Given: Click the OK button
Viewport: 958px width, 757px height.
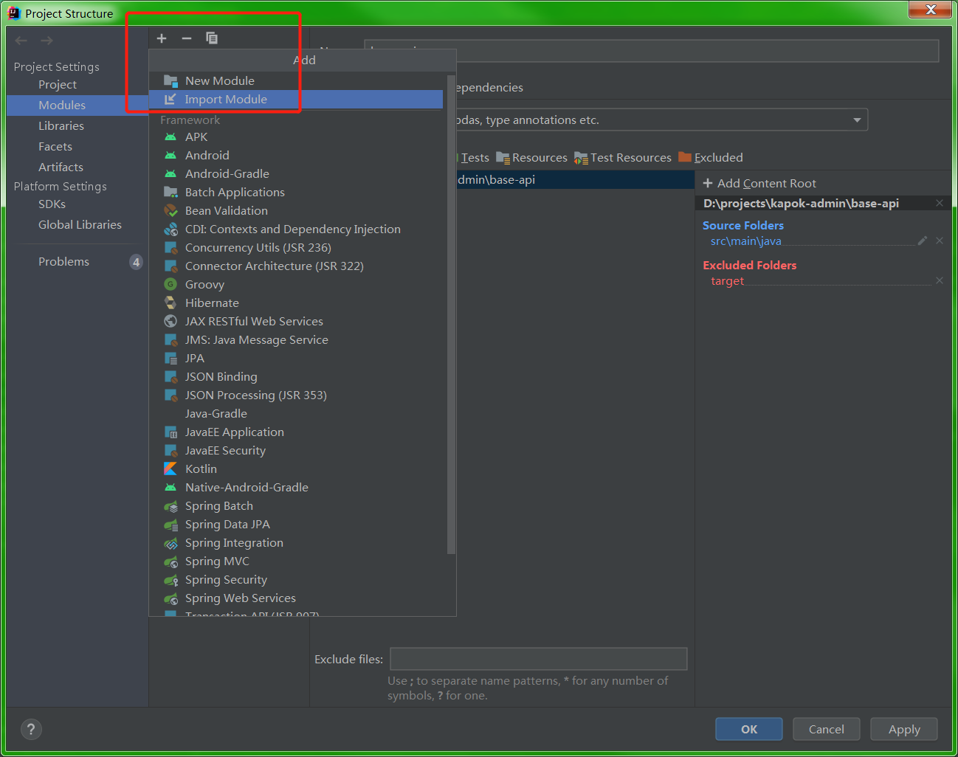Looking at the screenshot, I should coord(749,730).
